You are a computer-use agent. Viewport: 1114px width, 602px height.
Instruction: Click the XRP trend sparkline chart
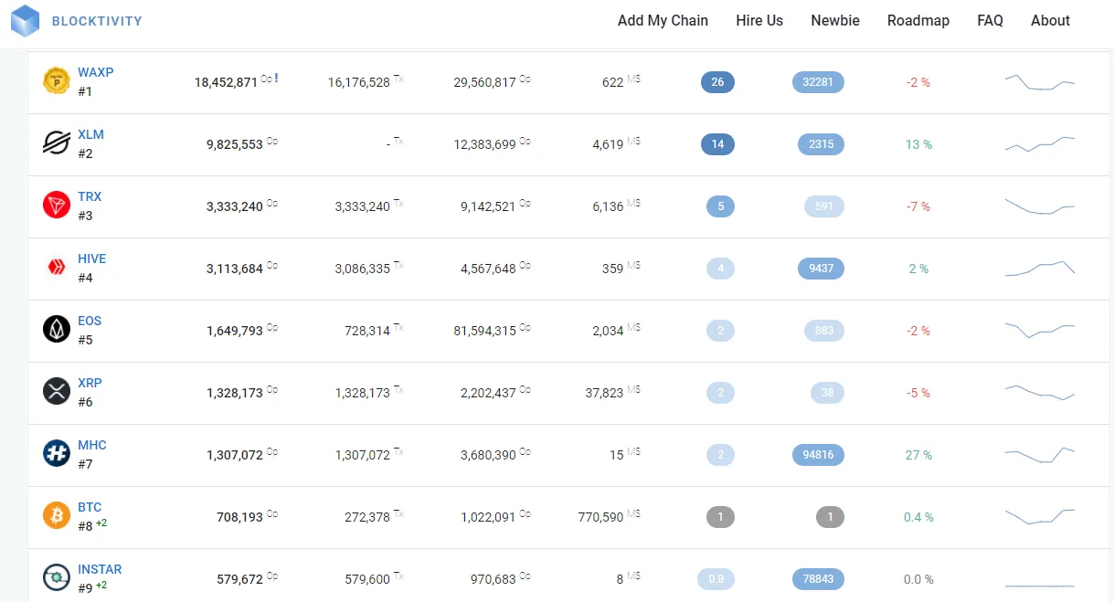[x=1040, y=393]
